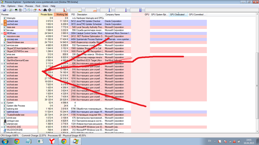Viewport: 259px width, 145px height.
Task: Open process Properties toolbar icon
Action: (x=35, y=10)
